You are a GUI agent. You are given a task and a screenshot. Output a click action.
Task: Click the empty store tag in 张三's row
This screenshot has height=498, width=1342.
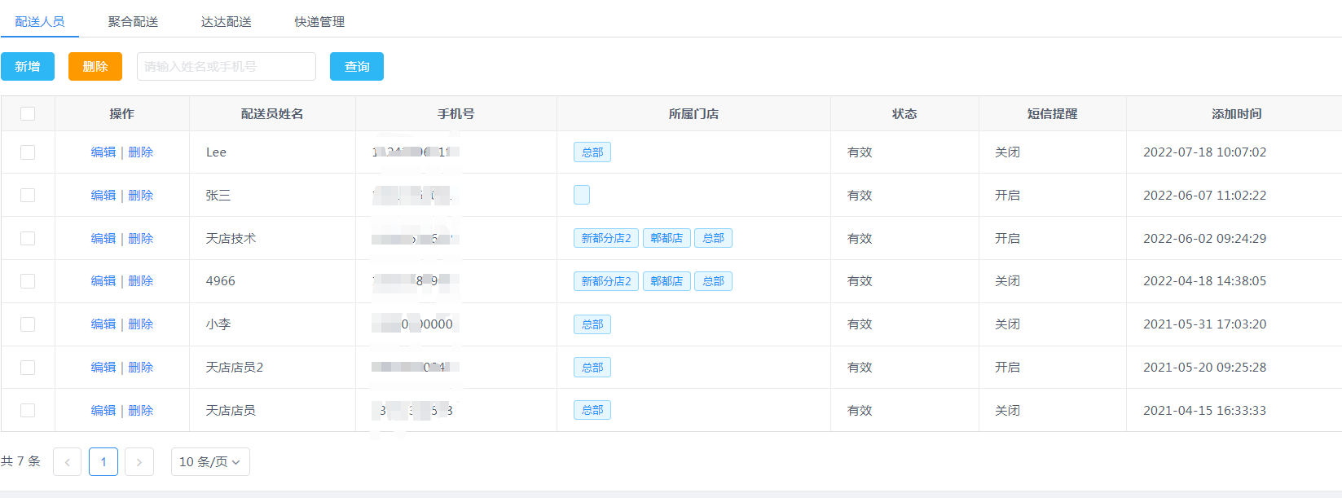point(582,195)
